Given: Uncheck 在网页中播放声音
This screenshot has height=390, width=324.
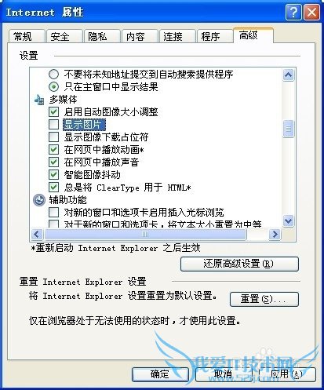Looking at the screenshot, I should click(53, 162).
